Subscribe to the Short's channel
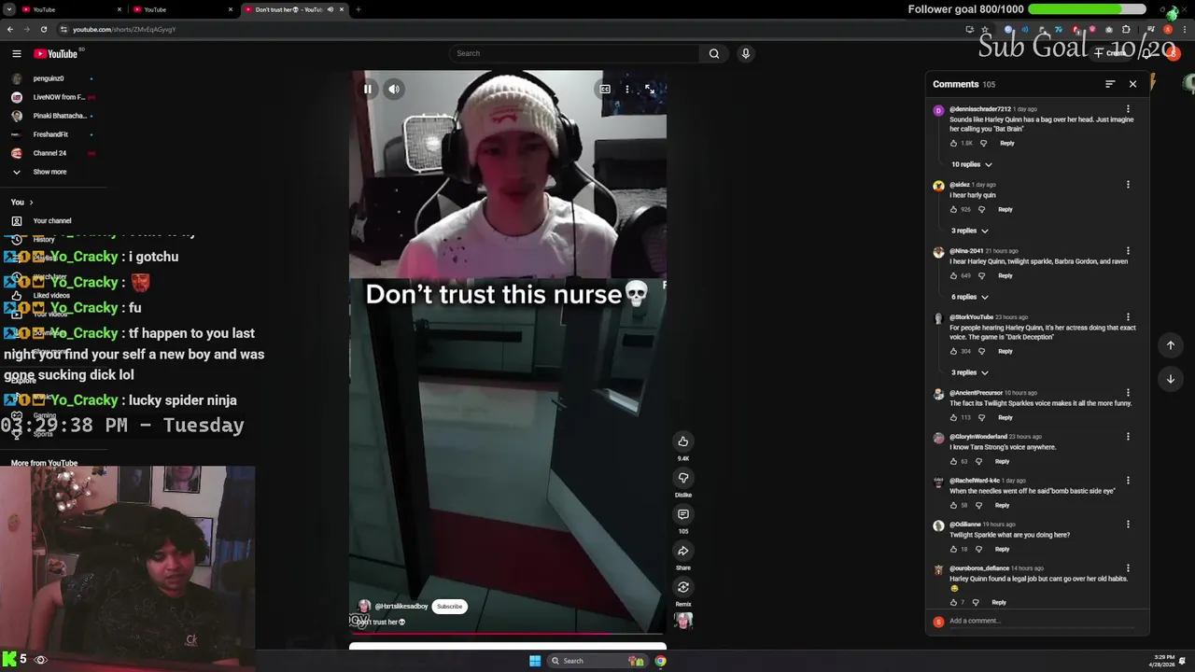The image size is (1195, 672). [x=449, y=607]
